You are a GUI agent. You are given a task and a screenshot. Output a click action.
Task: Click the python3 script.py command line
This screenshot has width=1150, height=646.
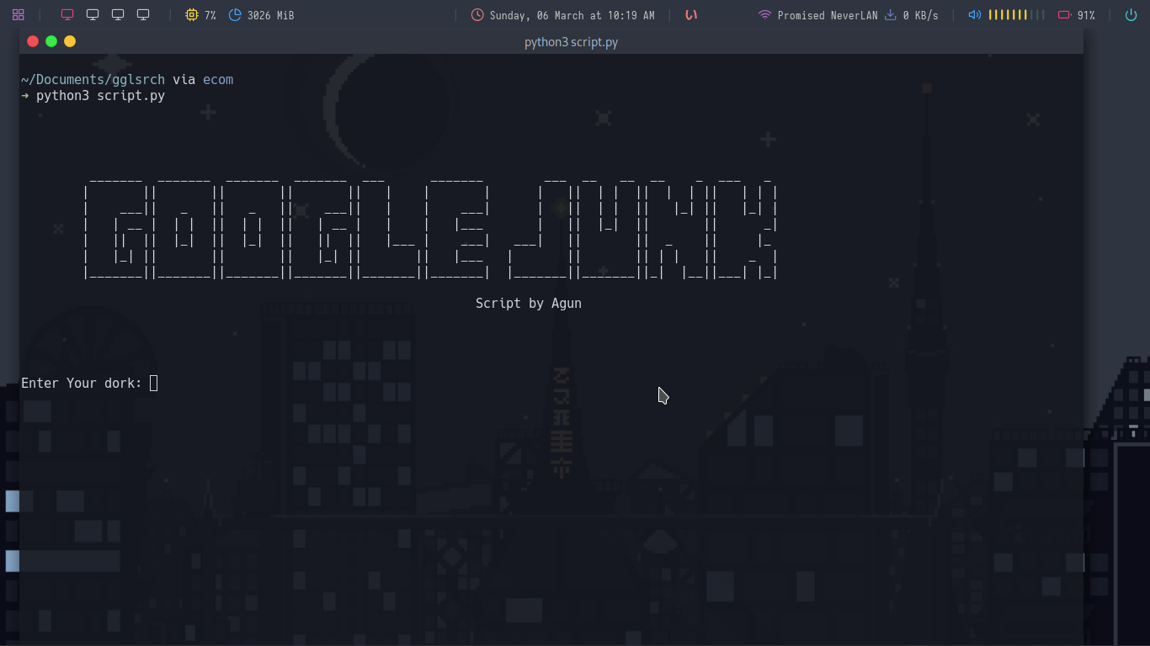[x=100, y=96]
